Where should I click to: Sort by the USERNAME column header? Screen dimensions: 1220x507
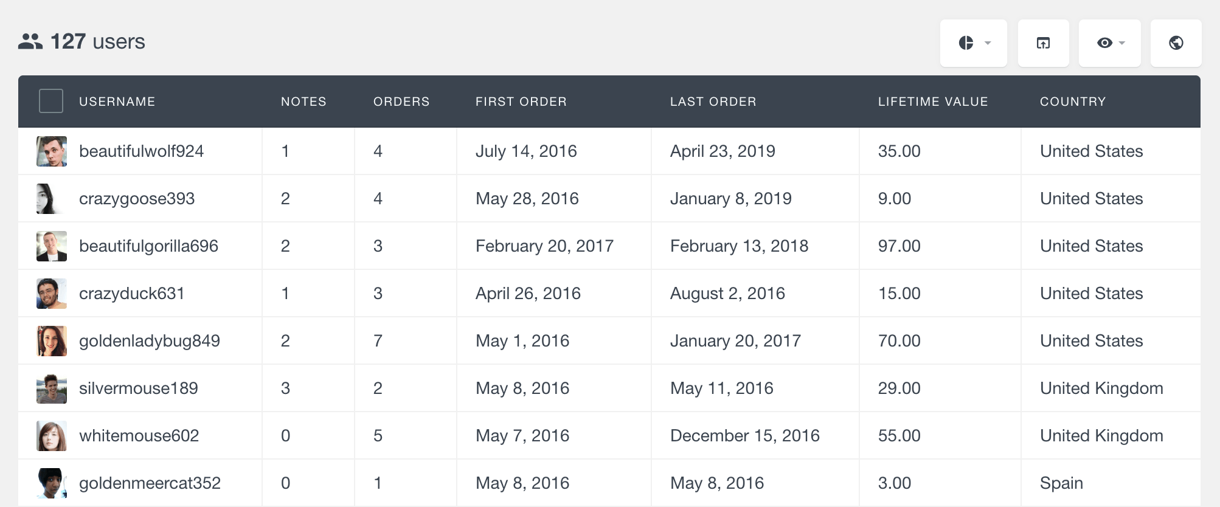(x=117, y=102)
